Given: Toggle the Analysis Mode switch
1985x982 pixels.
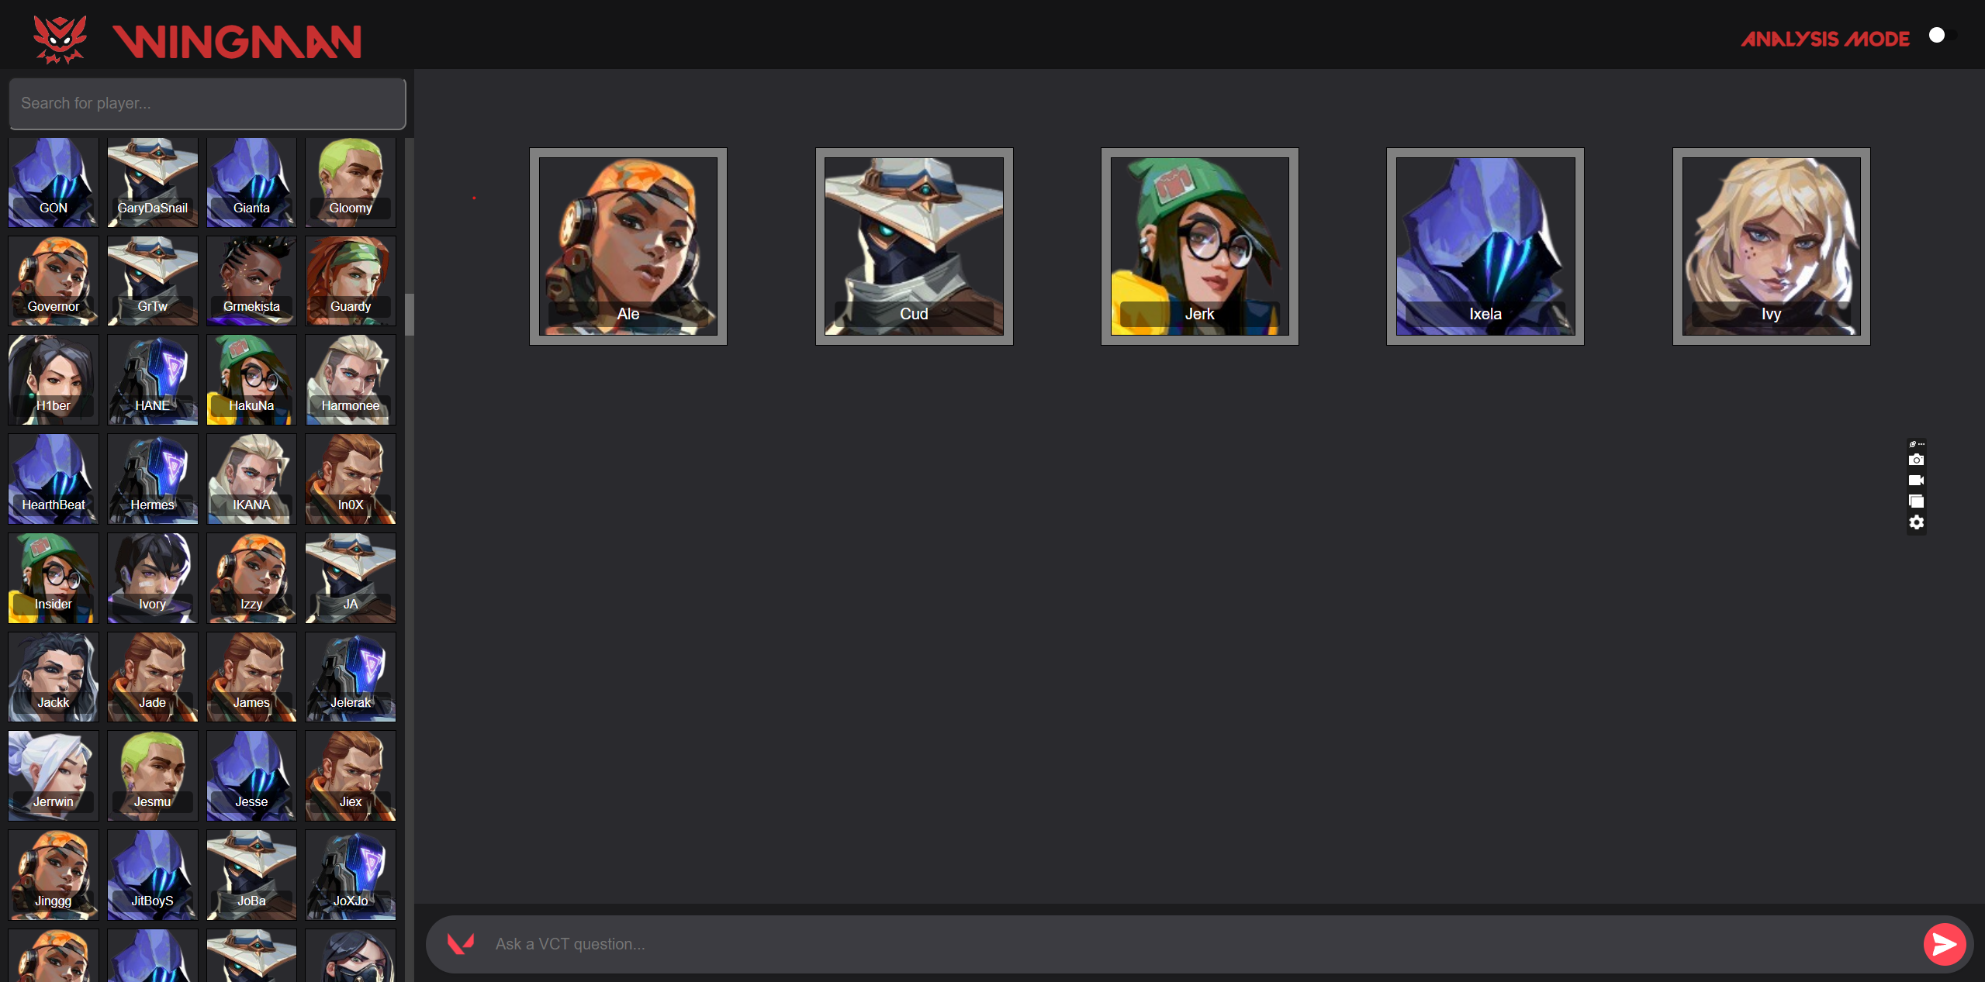Looking at the screenshot, I should (x=1943, y=36).
